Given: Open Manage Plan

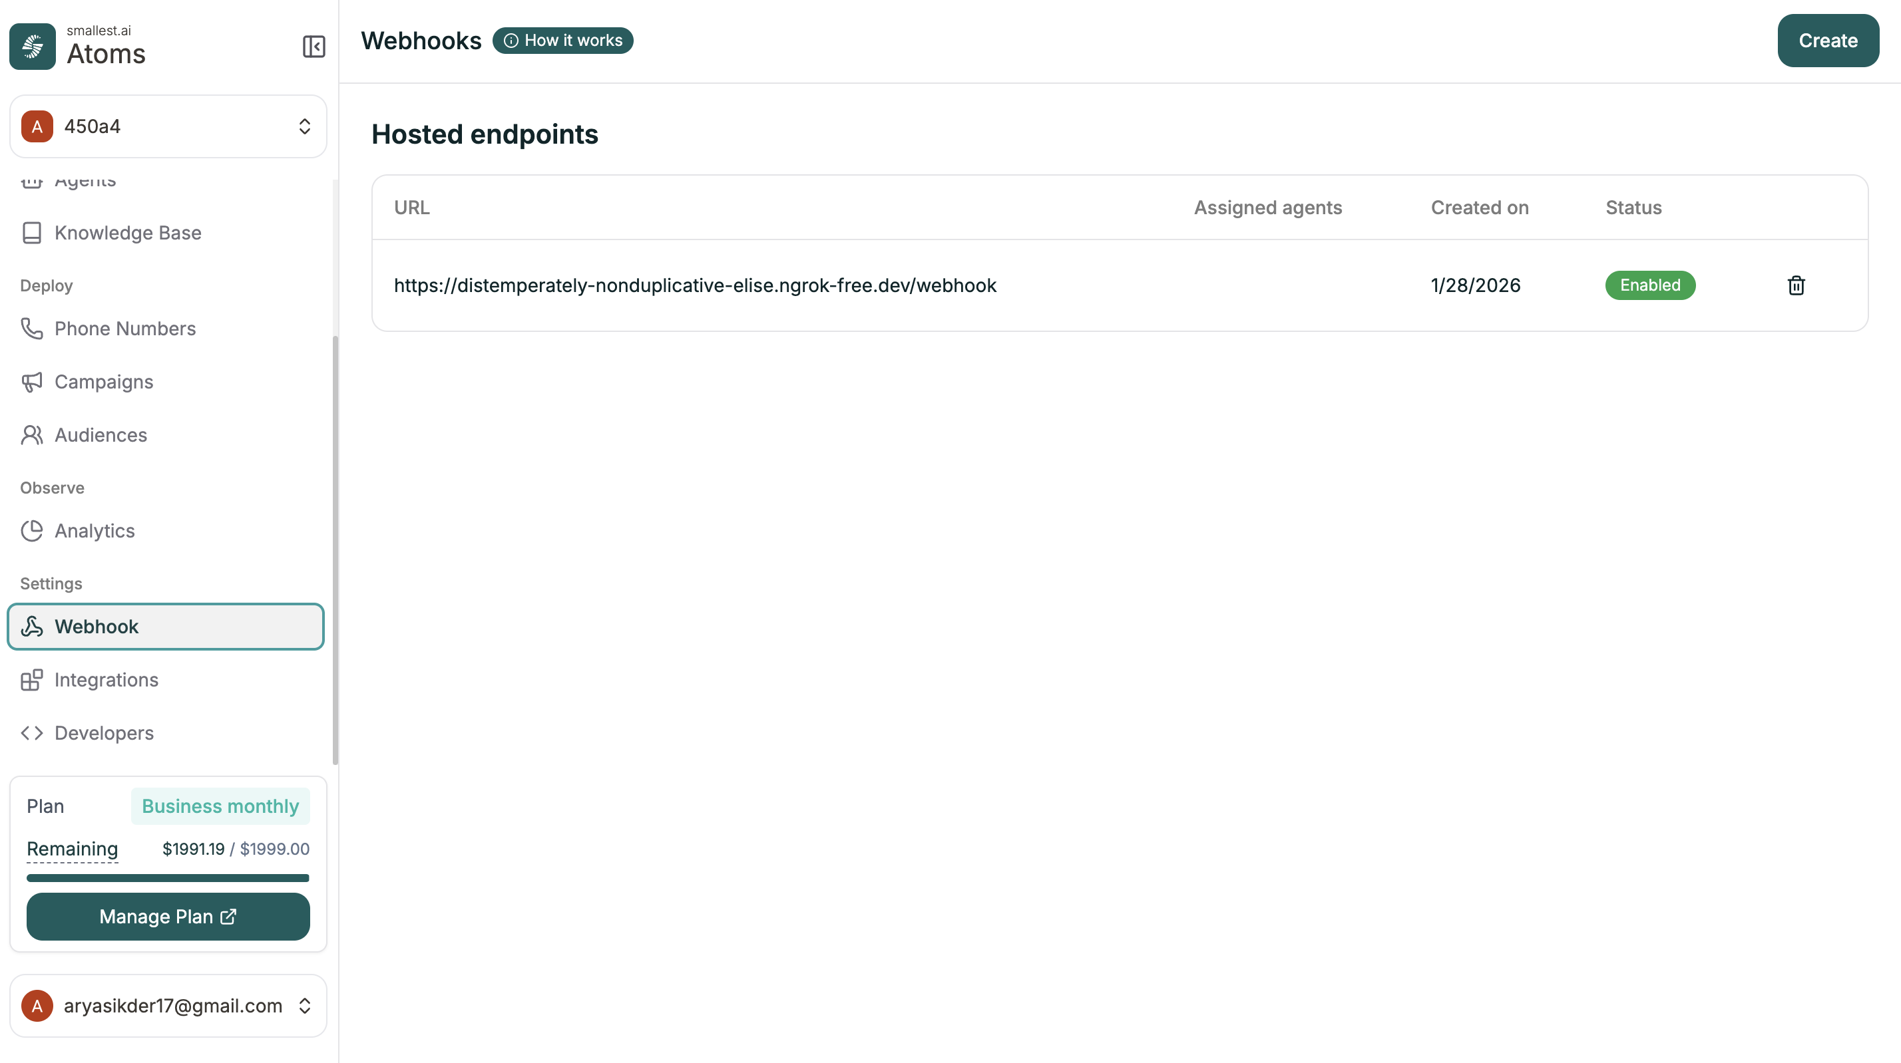Looking at the screenshot, I should pos(168,917).
